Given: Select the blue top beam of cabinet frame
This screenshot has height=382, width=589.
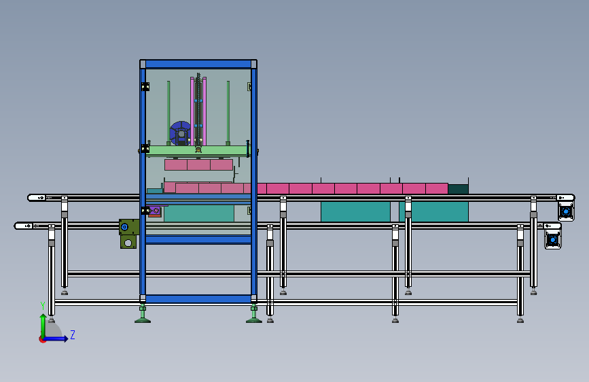Looking at the screenshot, I should [x=198, y=64].
